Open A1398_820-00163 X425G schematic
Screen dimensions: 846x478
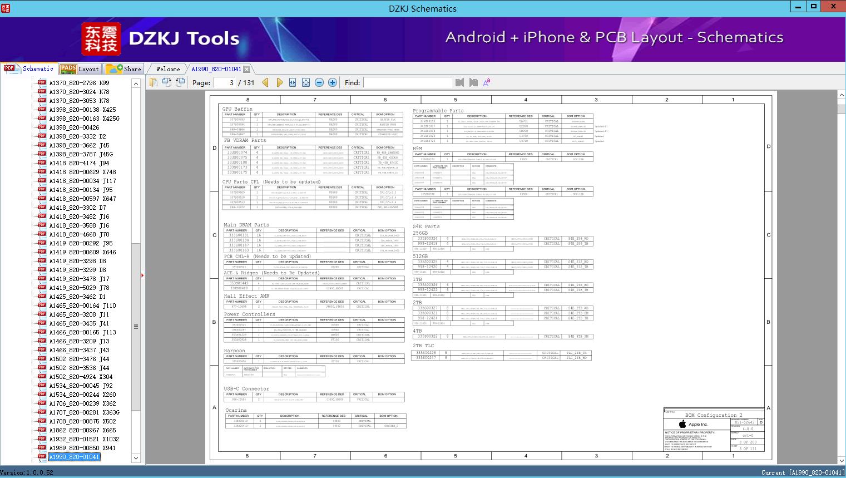(84, 119)
